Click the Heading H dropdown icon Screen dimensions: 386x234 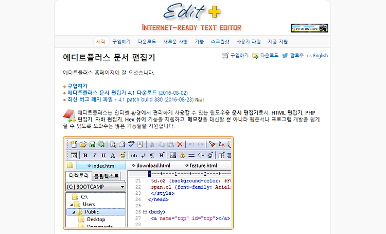[162, 155]
